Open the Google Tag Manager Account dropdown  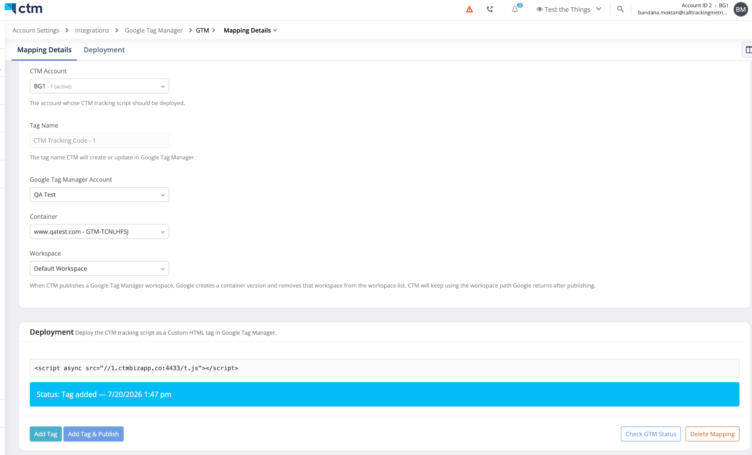[99, 195]
